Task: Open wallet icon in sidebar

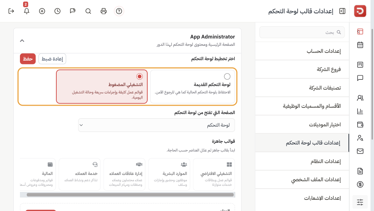Action: click(360, 124)
